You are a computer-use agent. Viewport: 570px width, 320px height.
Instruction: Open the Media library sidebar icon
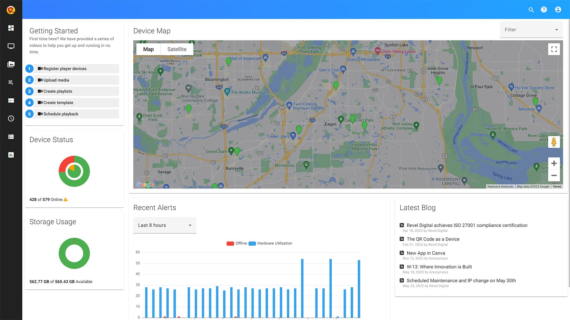pyautogui.click(x=11, y=64)
